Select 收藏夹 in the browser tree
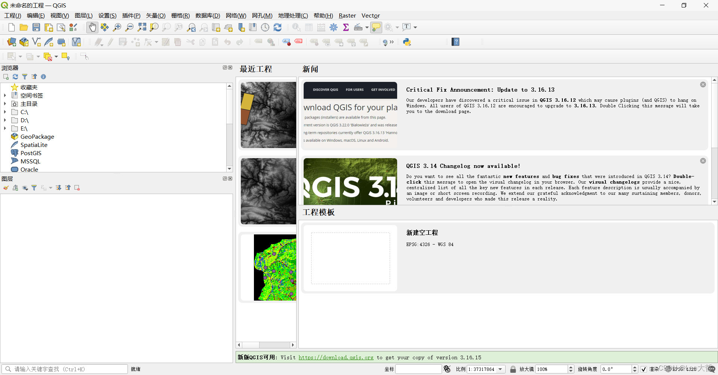Image resolution: width=718 pixels, height=375 pixels. click(29, 87)
